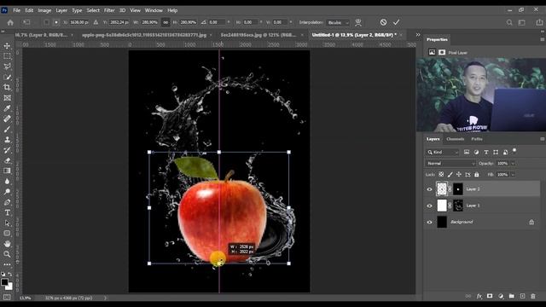546x307 pixels.
Task: Open the Filter menu
Action: 109,10
